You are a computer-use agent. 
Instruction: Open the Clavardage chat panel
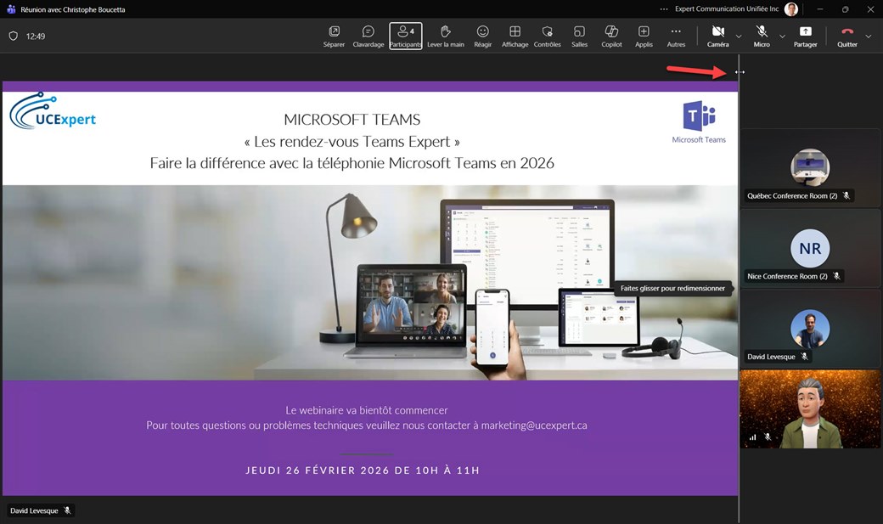(368, 36)
